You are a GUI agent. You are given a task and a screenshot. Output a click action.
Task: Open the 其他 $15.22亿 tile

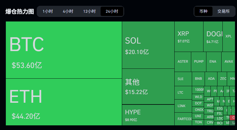point(148,86)
